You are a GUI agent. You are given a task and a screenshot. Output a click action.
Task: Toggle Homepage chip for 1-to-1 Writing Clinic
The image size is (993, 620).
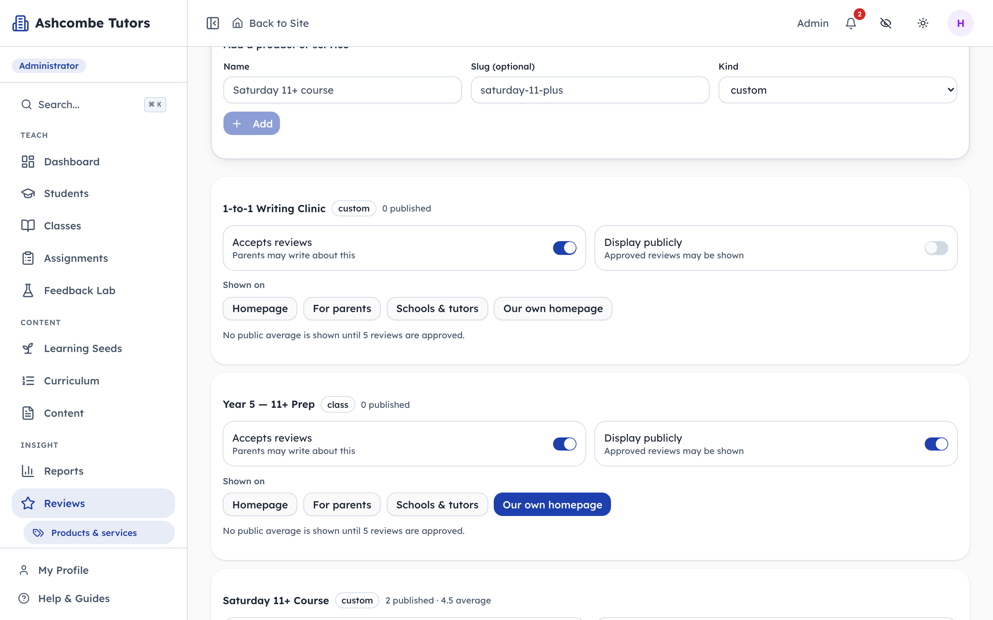[x=260, y=308]
